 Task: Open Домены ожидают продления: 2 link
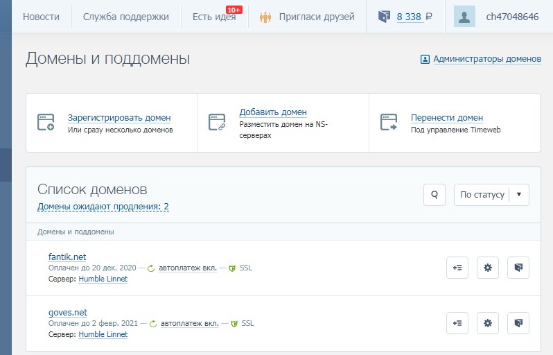pos(103,207)
